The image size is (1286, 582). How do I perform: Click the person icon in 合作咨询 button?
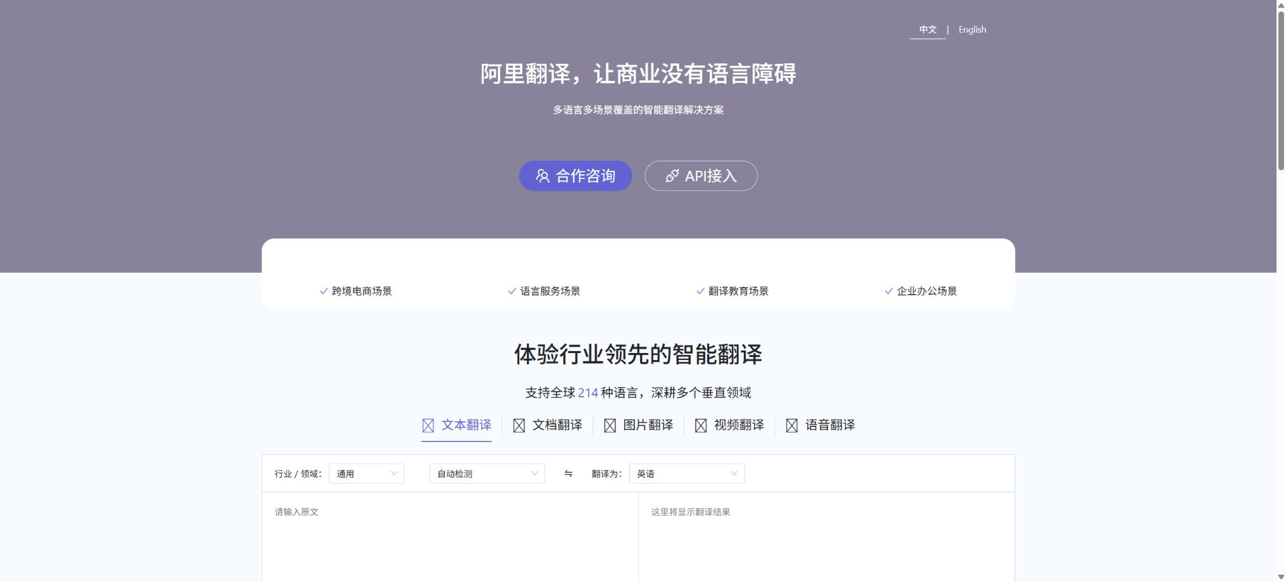tap(542, 176)
